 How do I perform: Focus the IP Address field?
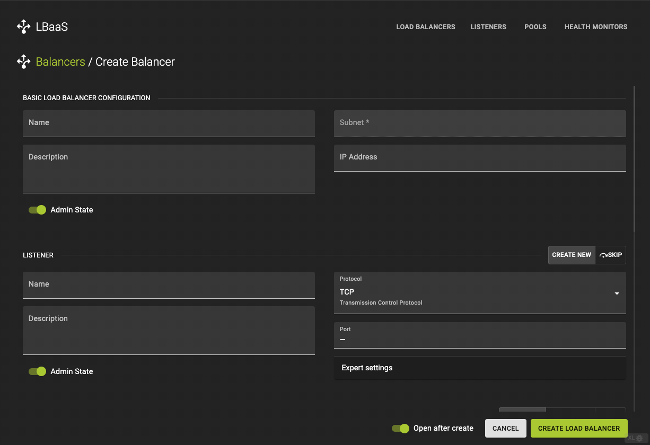[x=480, y=158]
